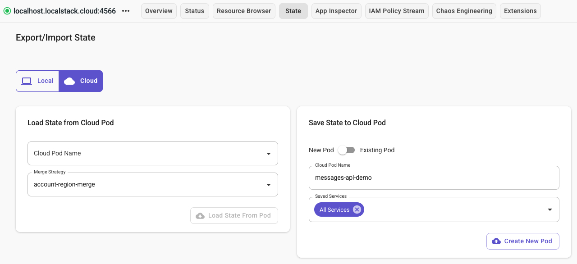Expand the Merge Strategy dropdown

coord(153,184)
